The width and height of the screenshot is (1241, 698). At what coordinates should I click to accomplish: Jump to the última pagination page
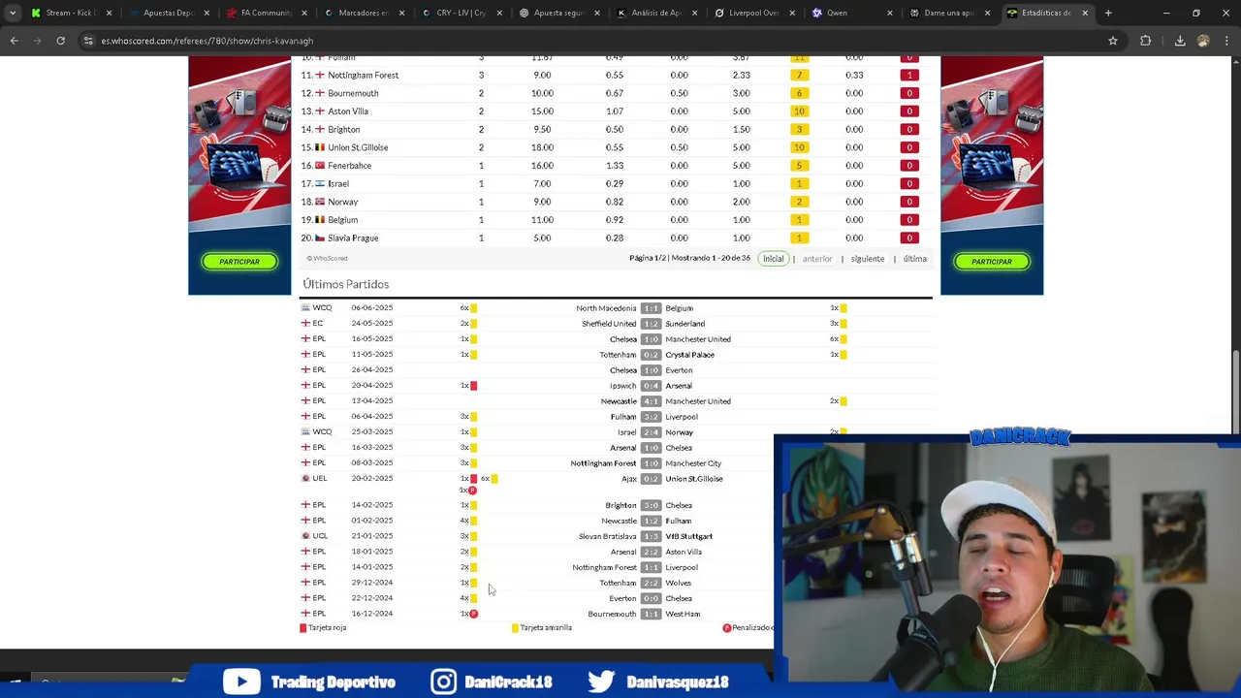(x=915, y=259)
